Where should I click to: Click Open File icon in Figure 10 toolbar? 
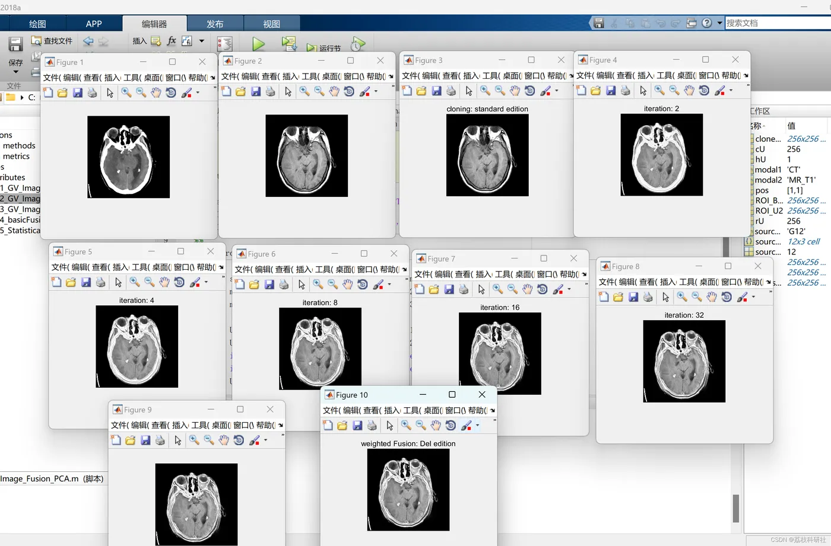click(x=342, y=425)
